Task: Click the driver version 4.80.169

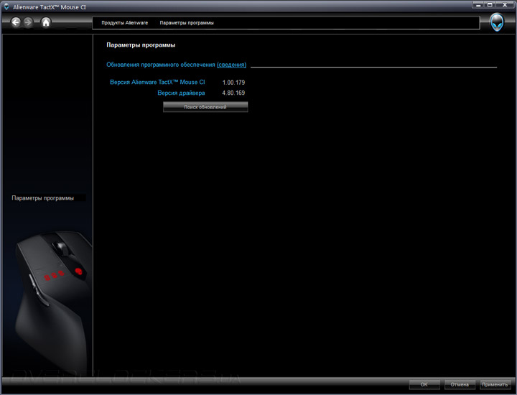Action: click(x=233, y=93)
